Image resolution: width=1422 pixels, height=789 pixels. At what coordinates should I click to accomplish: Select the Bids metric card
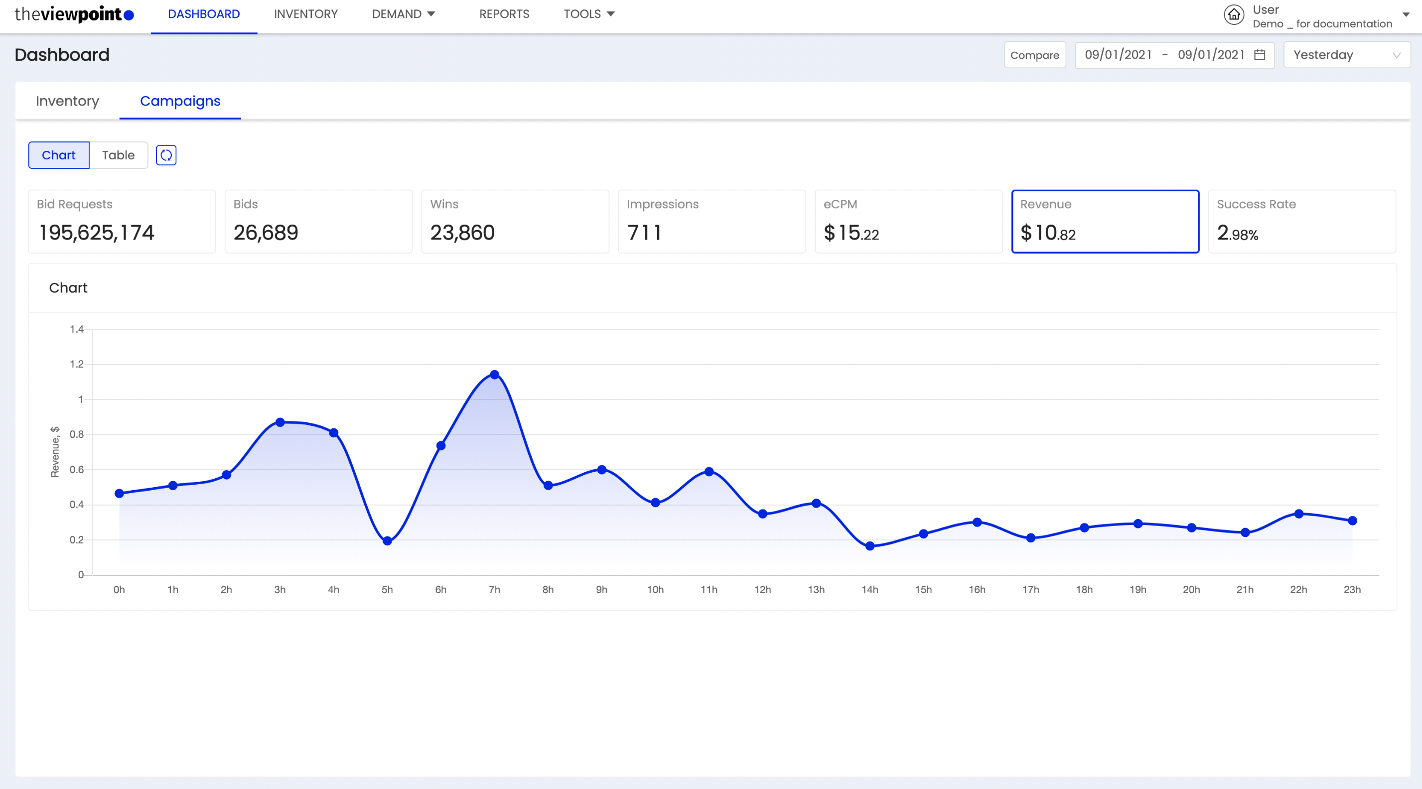pos(318,222)
